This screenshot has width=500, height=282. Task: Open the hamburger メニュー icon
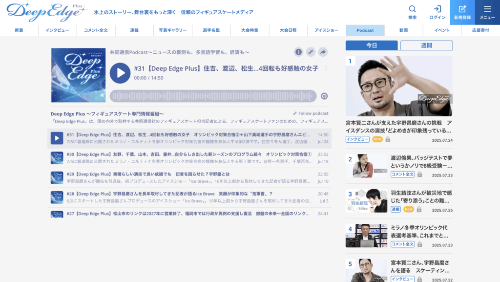coord(487,9)
